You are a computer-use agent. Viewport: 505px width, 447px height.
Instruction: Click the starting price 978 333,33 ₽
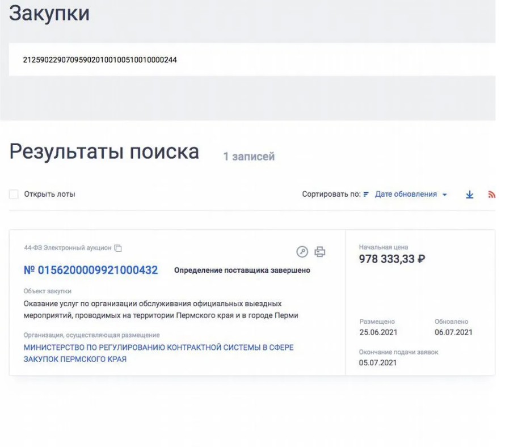coord(392,259)
